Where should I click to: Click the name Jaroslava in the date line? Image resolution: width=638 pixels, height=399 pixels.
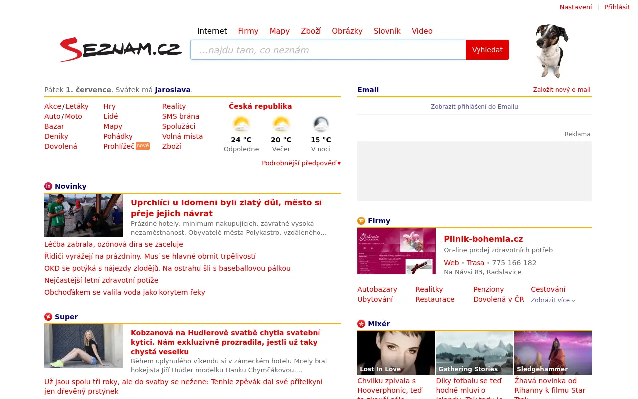coord(172,90)
